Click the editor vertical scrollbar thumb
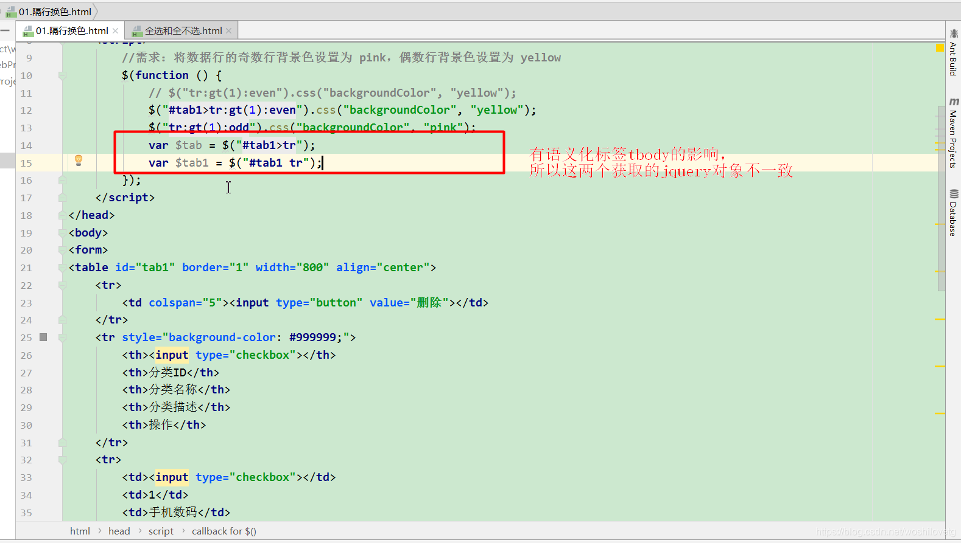This screenshot has height=543, width=961. click(x=941, y=199)
